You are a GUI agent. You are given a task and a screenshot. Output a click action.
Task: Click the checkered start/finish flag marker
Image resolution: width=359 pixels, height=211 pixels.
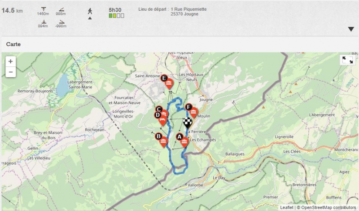click(x=188, y=122)
